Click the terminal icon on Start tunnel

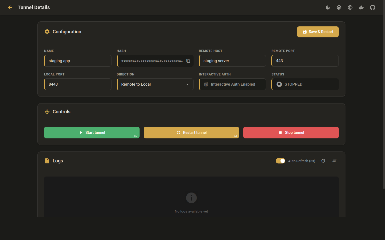tap(136, 136)
